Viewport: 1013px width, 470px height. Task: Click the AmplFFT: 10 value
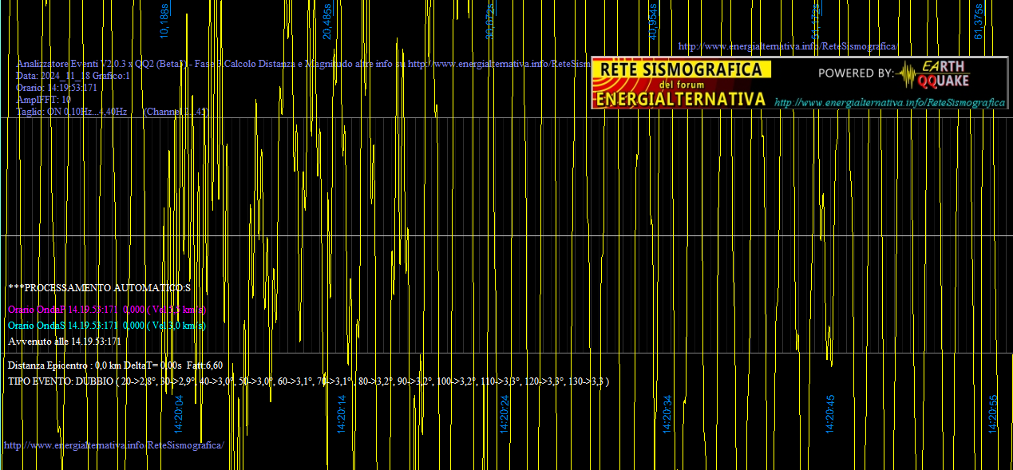point(43,99)
